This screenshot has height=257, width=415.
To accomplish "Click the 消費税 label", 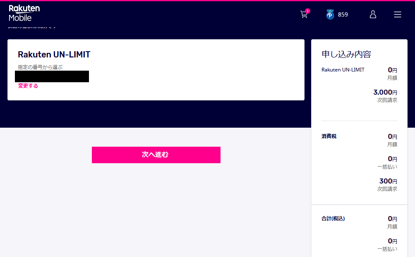I will 329,136.
